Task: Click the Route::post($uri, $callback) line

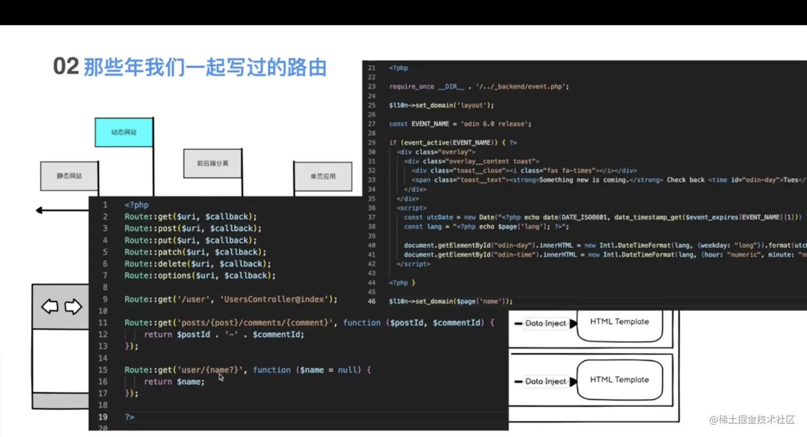Action: coord(193,228)
